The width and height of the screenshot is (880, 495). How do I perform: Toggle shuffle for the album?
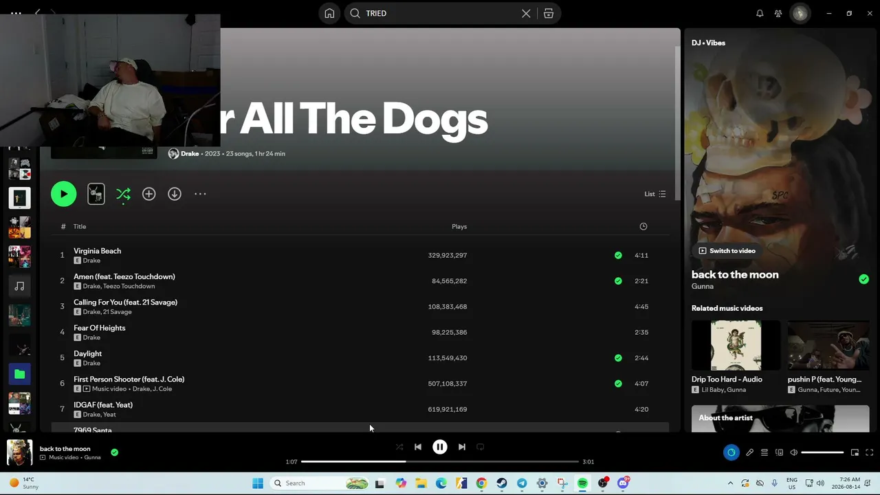coord(123,195)
